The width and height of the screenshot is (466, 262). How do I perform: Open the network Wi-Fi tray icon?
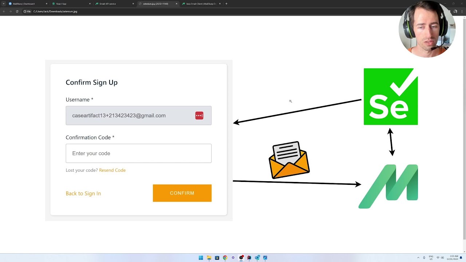pos(438,258)
